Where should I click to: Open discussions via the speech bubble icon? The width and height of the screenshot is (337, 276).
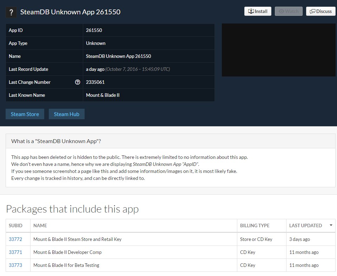(312, 11)
